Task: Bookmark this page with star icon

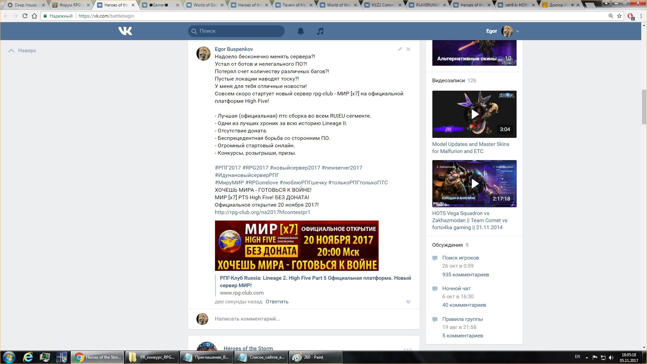Action: [x=619, y=16]
